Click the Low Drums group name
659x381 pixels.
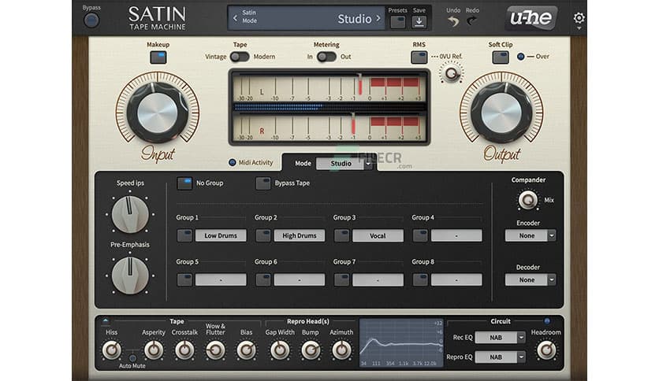tap(221, 236)
